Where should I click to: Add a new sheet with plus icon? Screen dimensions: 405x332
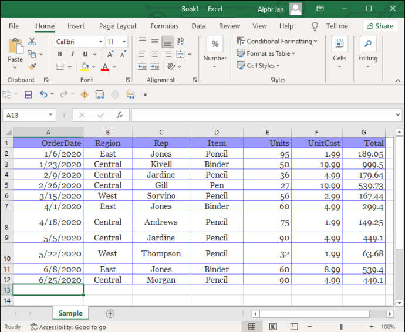click(110, 314)
